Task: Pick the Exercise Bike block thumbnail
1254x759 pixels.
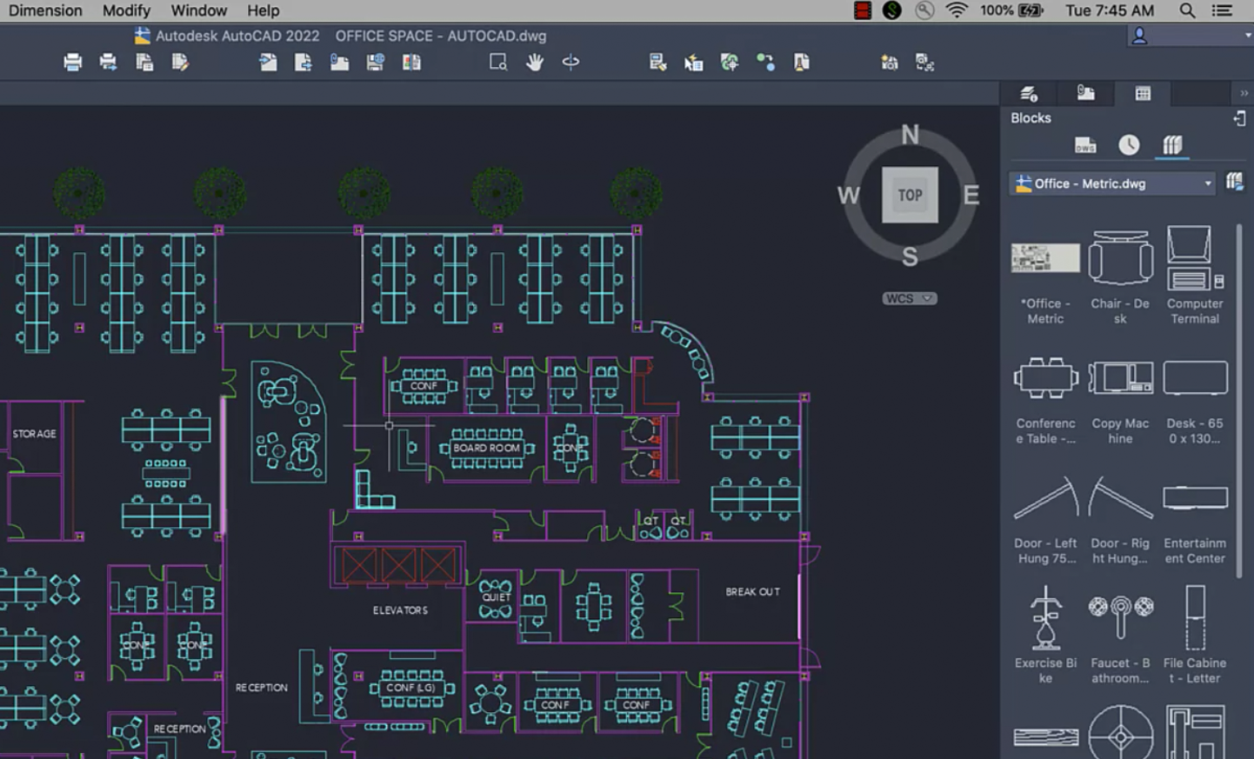Action: click(x=1045, y=618)
